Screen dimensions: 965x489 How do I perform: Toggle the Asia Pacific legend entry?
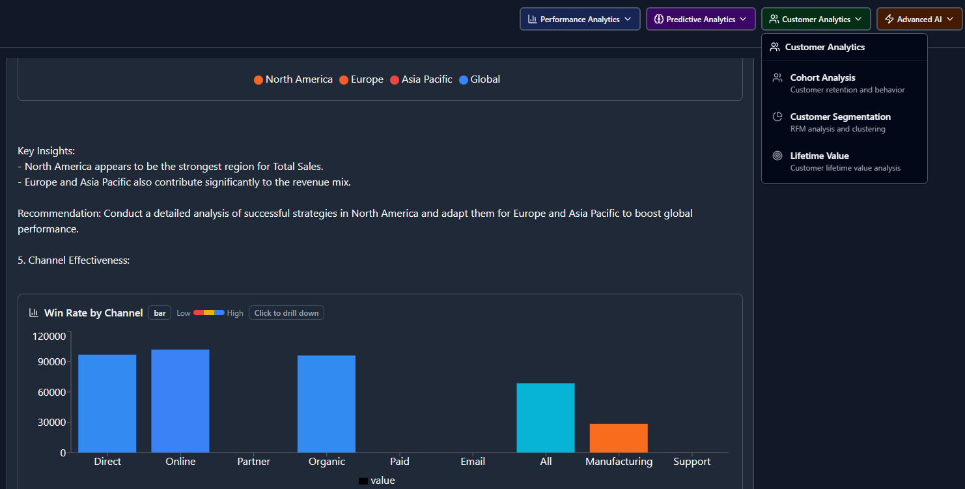point(421,79)
